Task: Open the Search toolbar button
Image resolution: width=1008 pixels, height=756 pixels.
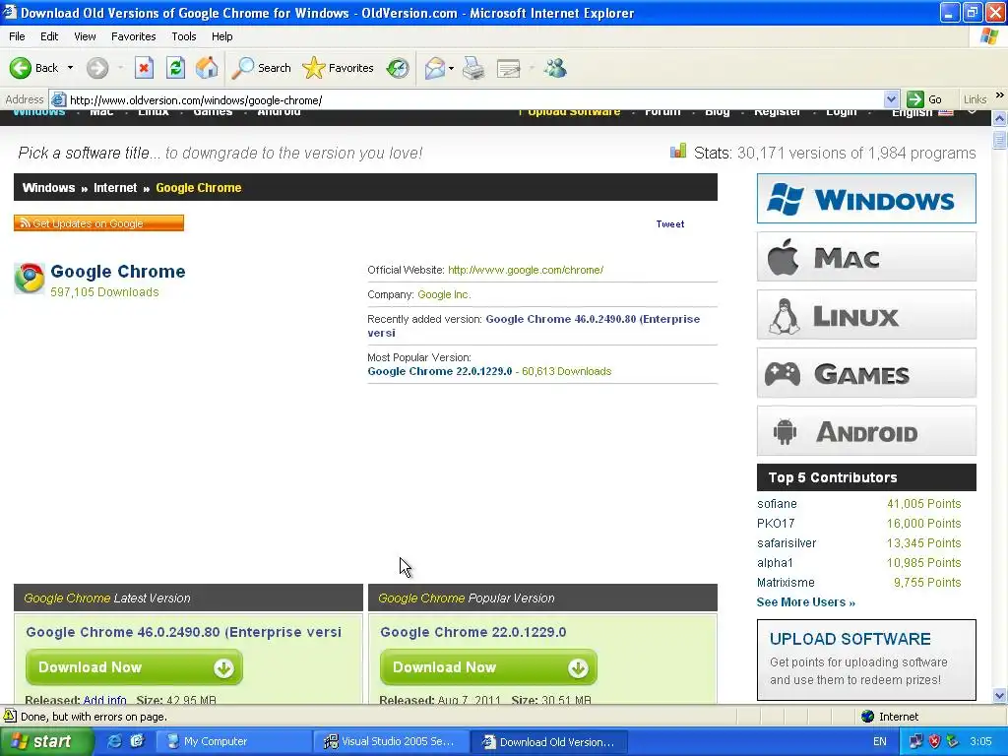Action: tap(261, 68)
